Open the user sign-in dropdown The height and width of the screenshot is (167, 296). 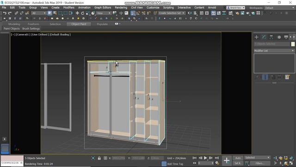tap(235, 8)
